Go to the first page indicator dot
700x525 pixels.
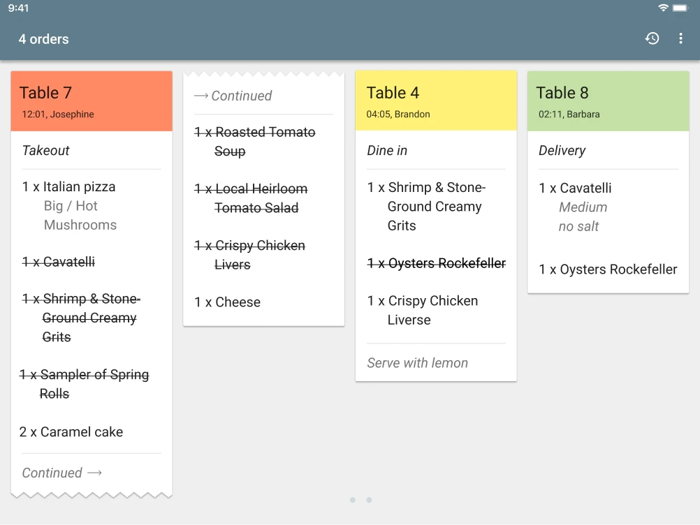tap(353, 500)
